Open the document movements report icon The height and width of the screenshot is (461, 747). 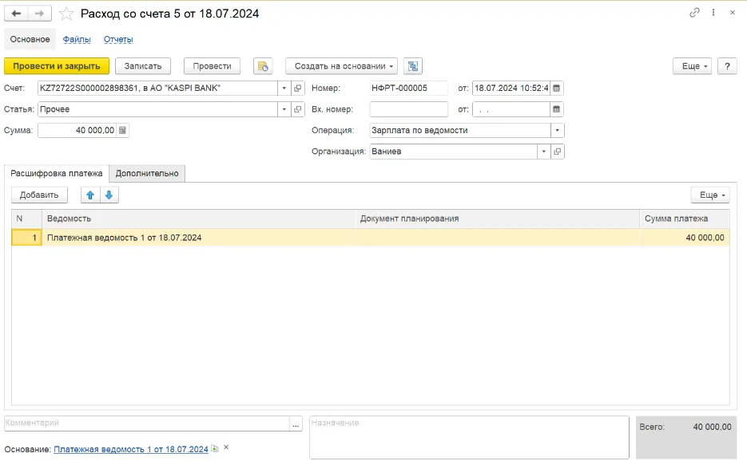263,66
